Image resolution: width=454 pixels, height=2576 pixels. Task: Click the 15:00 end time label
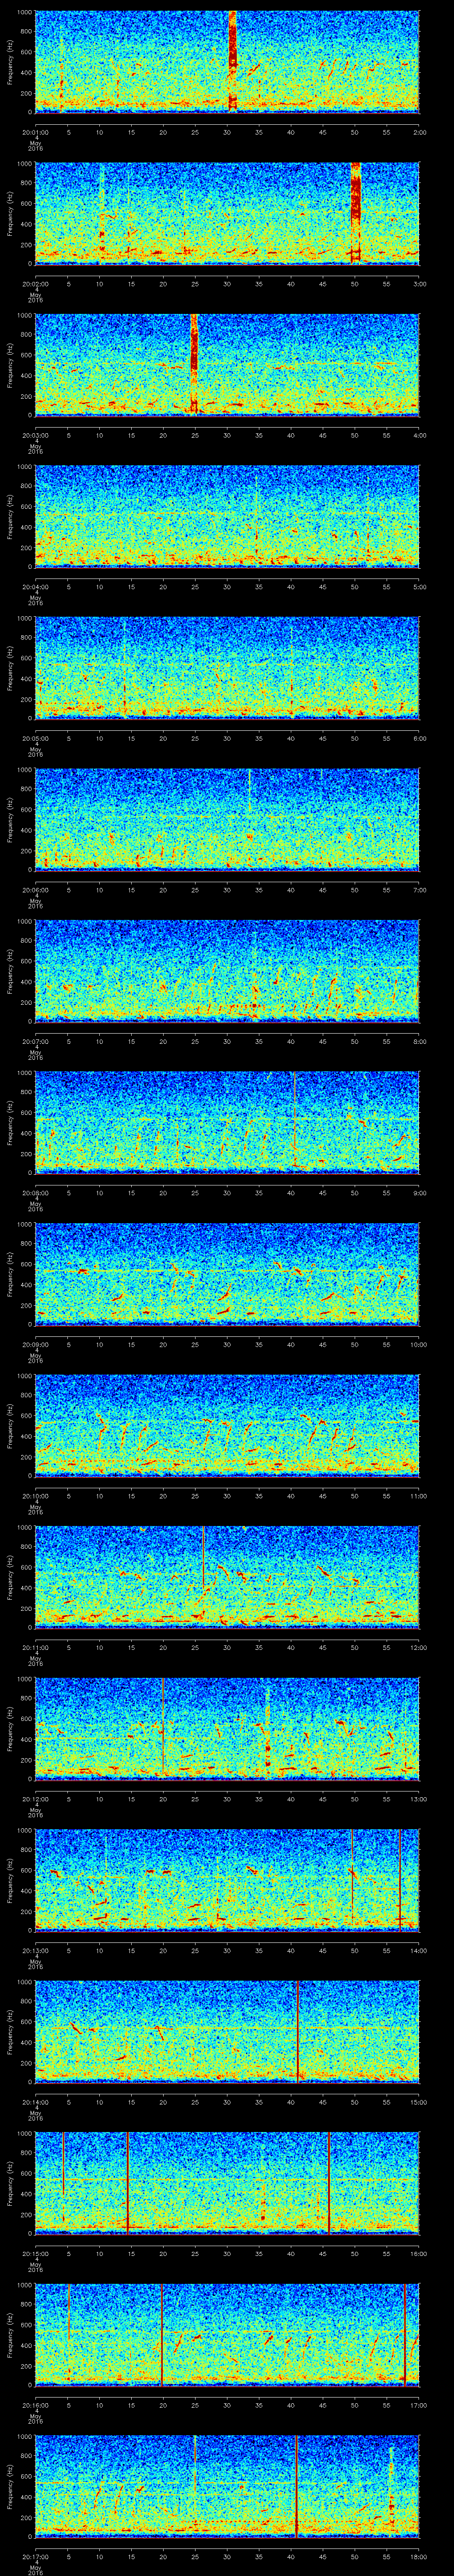click(x=418, y=2102)
